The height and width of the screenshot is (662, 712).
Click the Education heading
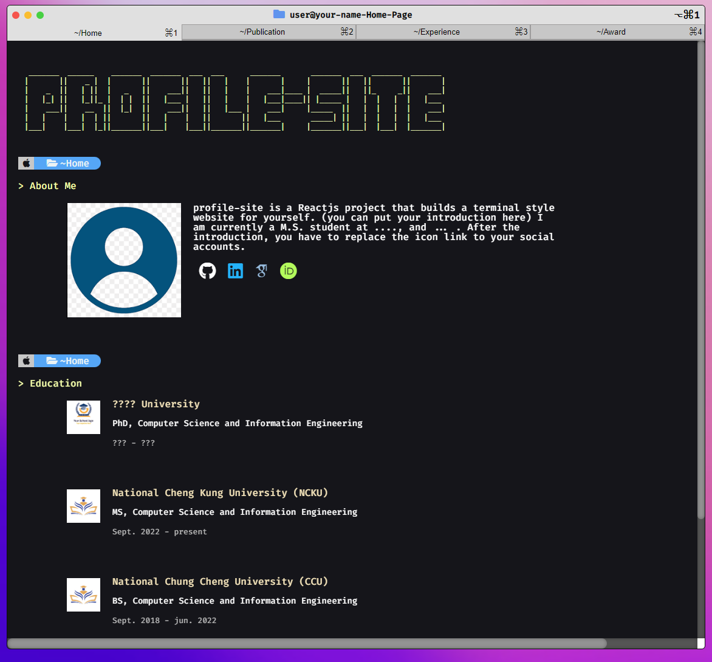[56, 384]
